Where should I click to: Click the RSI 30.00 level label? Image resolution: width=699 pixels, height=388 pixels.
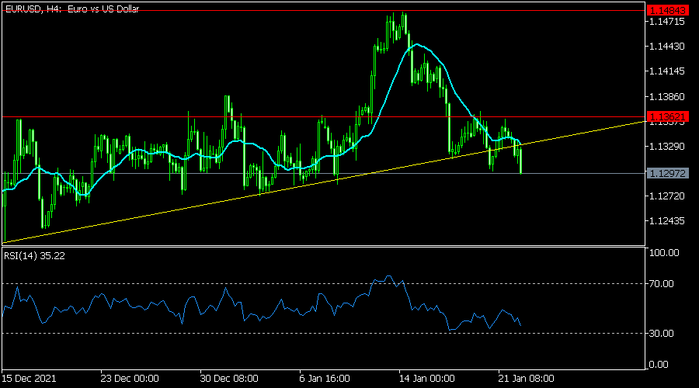pos(662,334)
